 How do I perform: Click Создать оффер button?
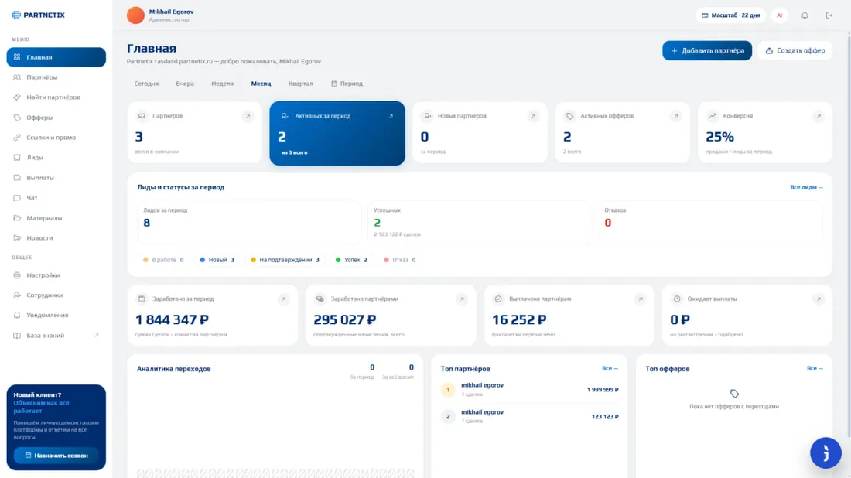(x=795, y=50)
